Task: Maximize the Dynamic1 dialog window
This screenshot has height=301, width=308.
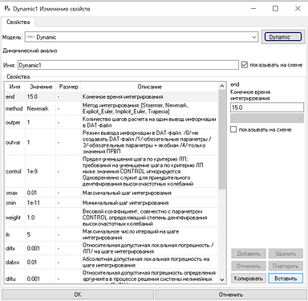Action: coord(275,9)
